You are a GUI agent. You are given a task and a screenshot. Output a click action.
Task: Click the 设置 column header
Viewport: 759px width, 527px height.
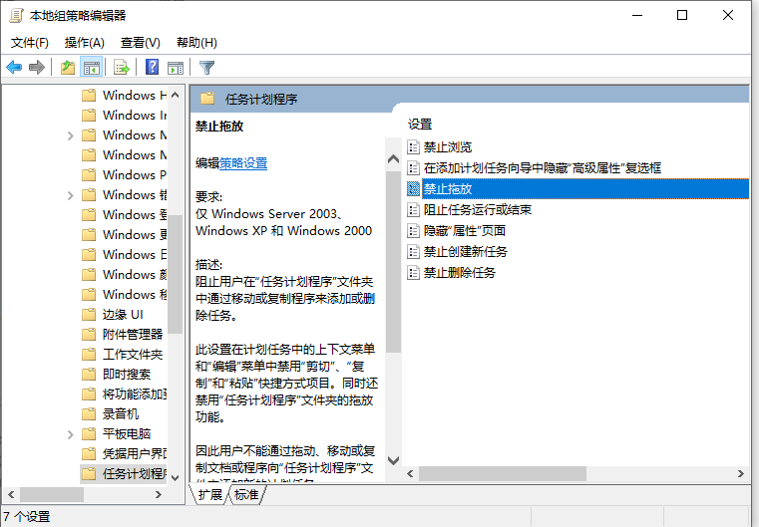coord(420,124)
